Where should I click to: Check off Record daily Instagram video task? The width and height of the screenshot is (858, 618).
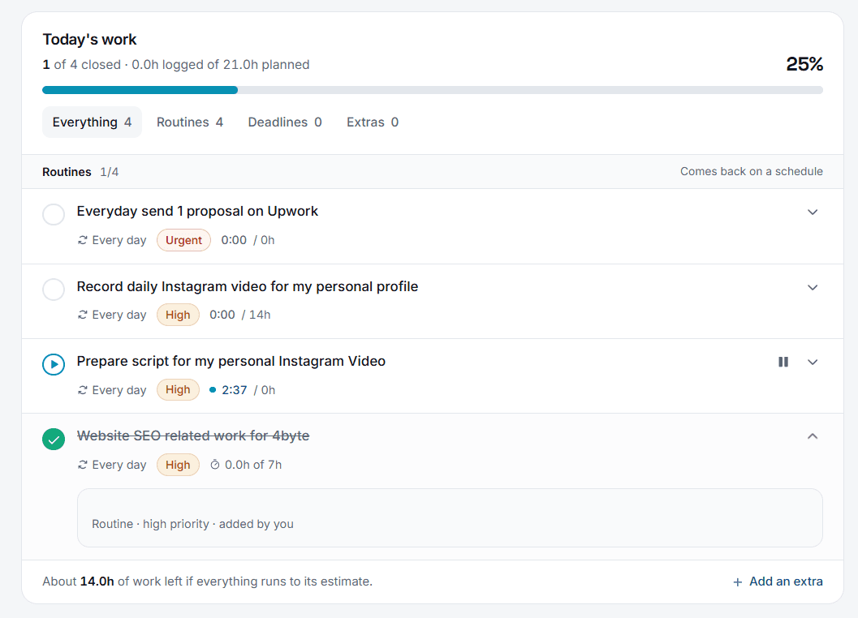(54, 290)
